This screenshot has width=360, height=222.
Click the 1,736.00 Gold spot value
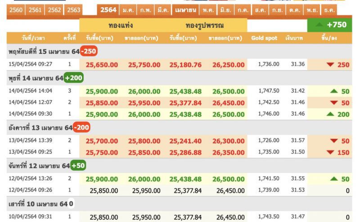click(269, 64)
